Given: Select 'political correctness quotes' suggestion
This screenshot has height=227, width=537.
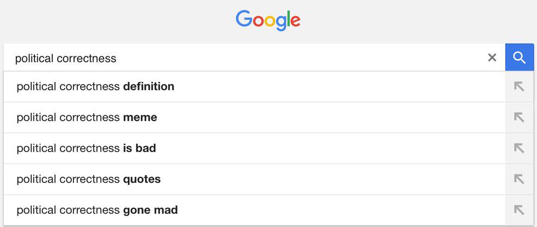Looking at the screenshot, I should coord(88,179).
